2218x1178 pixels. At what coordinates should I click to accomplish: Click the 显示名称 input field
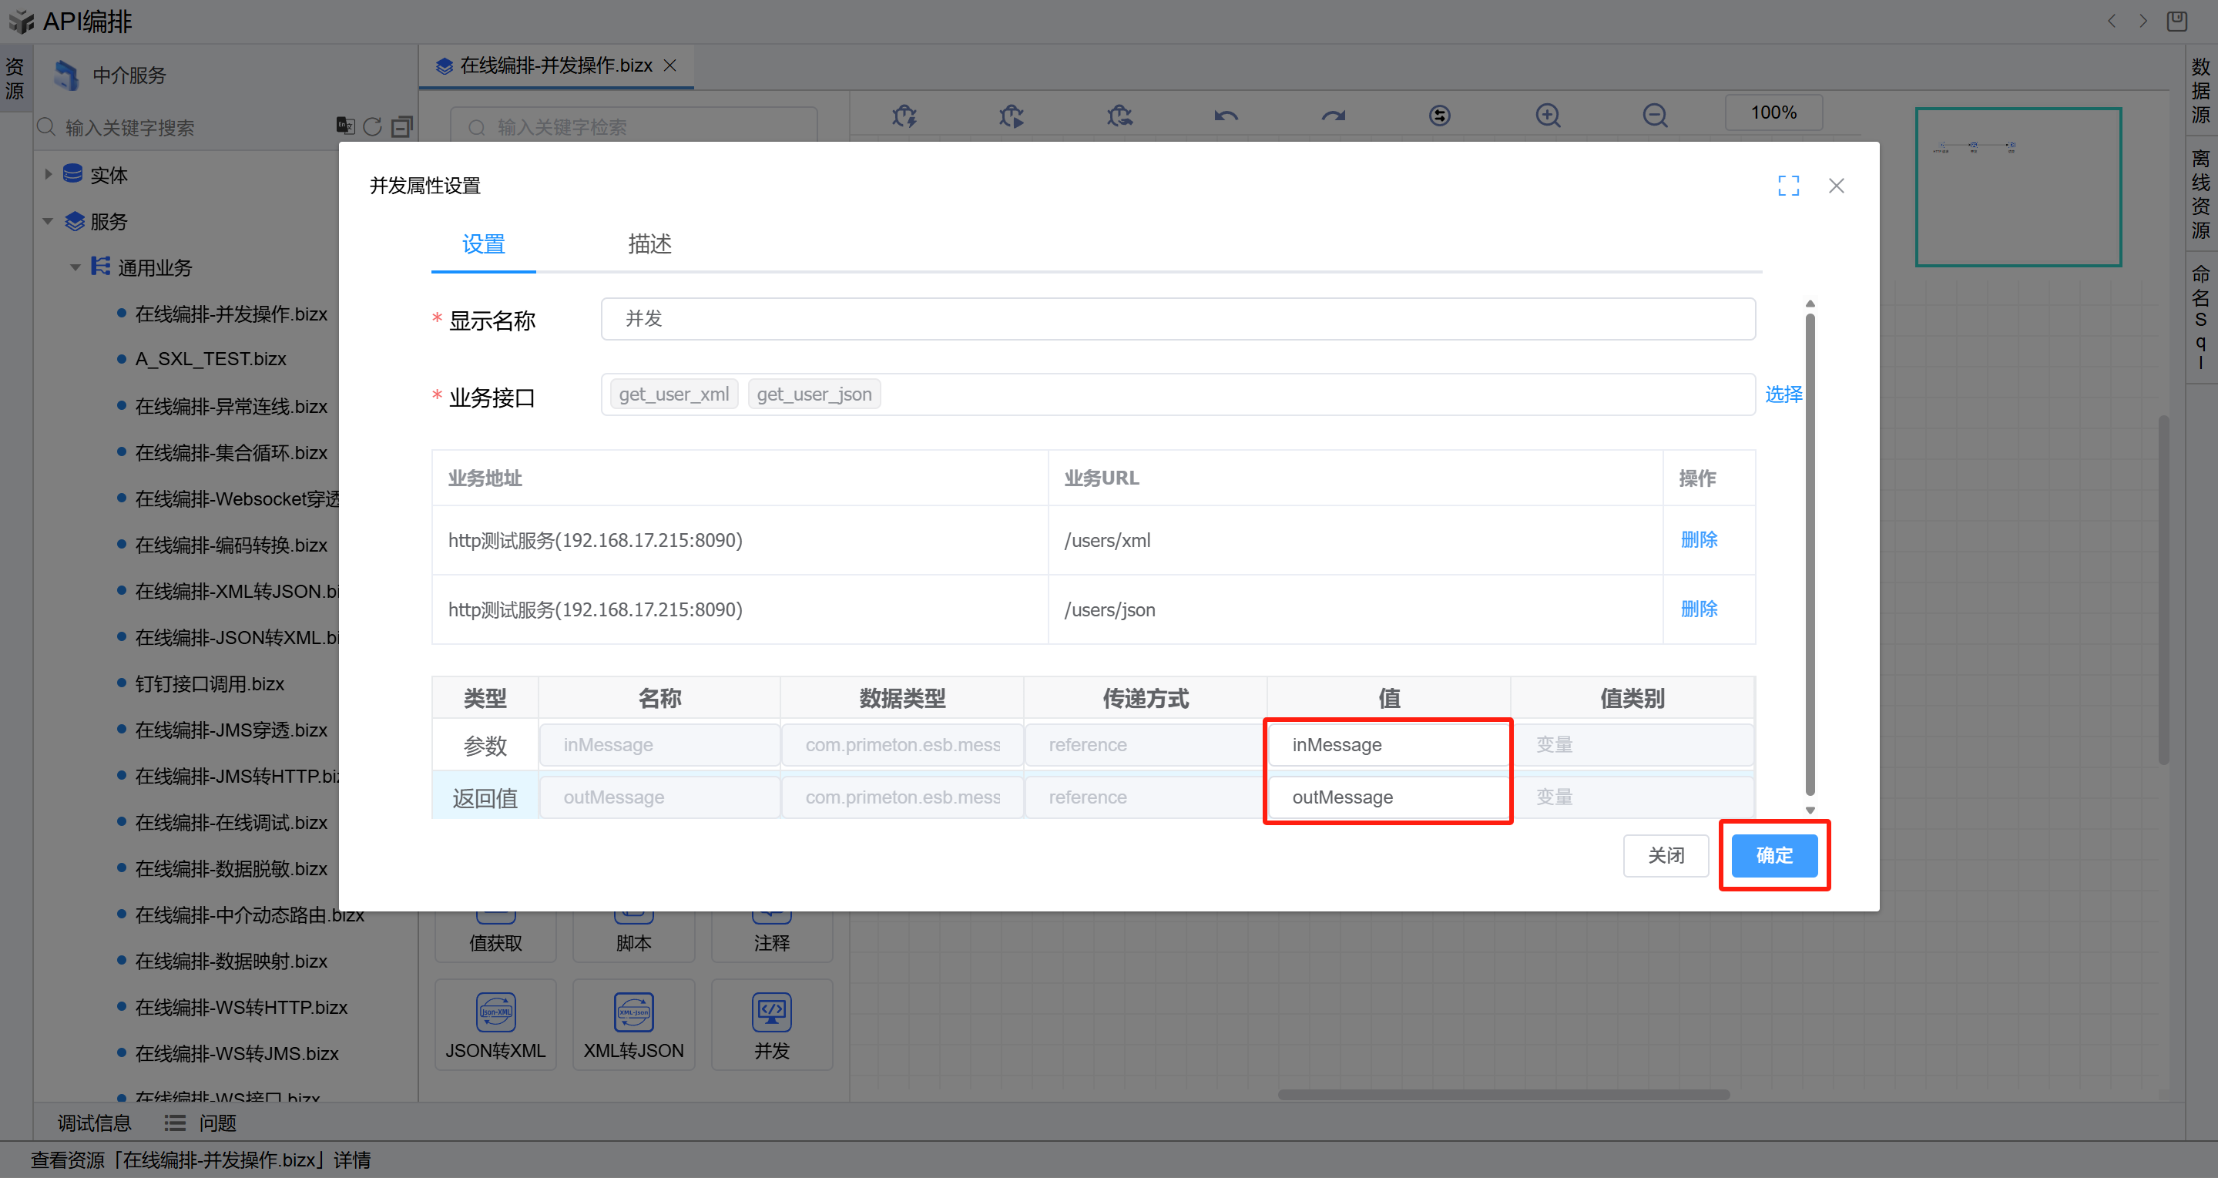click(1177, 319)
